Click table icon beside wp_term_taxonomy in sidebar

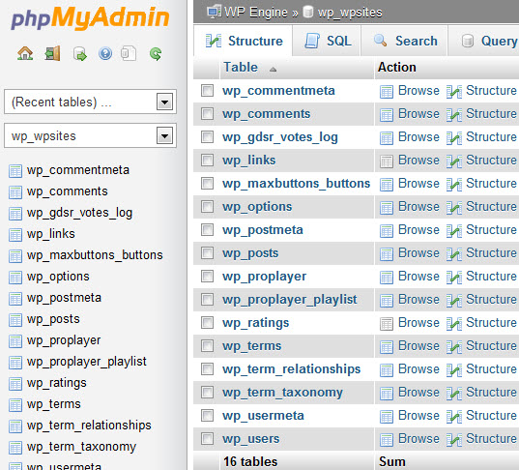[15, 448]
